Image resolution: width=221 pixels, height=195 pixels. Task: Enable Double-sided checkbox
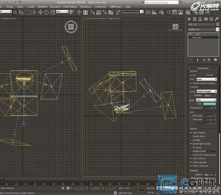(x=191, y=136)
